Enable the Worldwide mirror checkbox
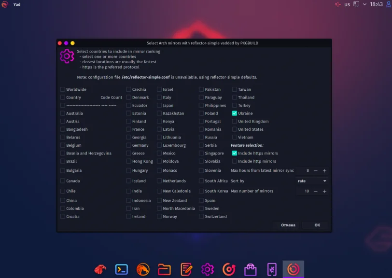392x278 pixels. pos(62,89)
